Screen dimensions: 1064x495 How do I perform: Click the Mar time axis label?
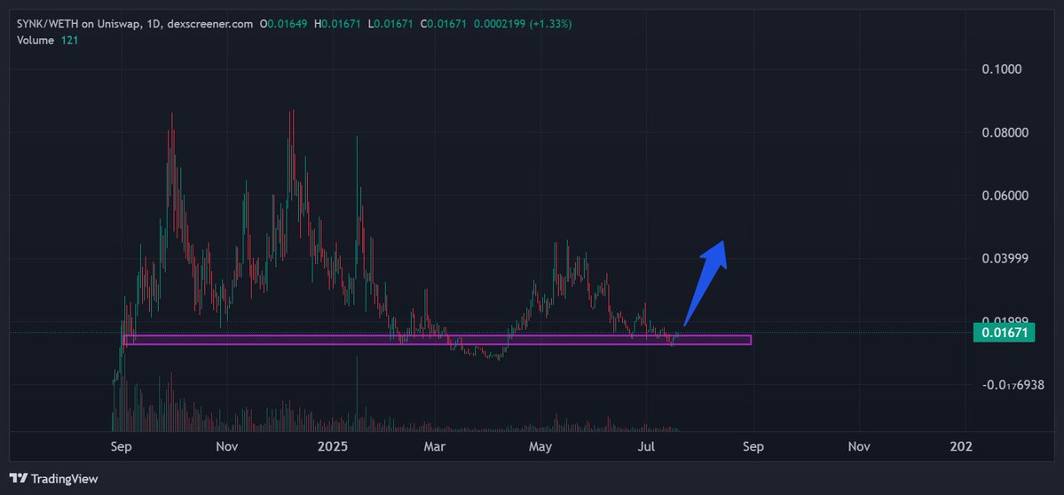[435, 446]
